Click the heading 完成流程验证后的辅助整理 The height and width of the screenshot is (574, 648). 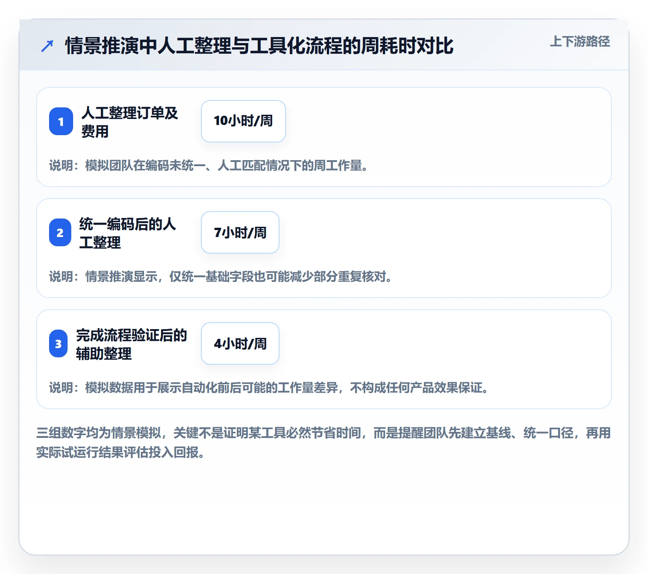coord(131,344)
